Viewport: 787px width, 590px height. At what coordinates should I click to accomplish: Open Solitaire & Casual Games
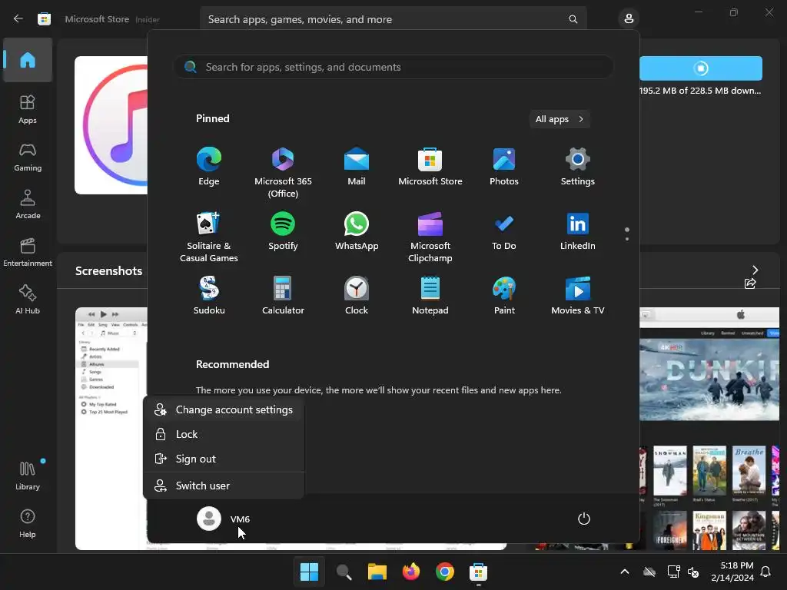209,237
